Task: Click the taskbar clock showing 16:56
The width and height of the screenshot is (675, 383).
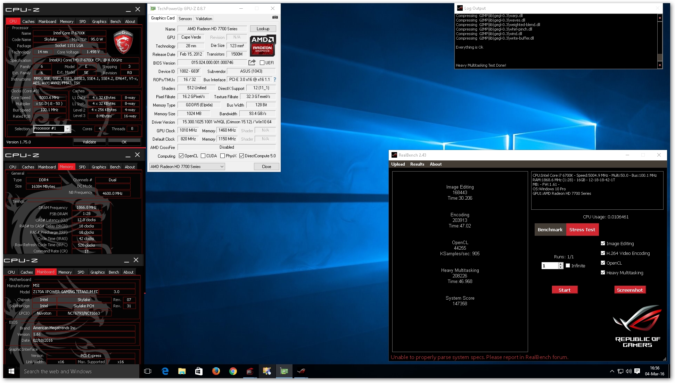Action: pos(655,371)
